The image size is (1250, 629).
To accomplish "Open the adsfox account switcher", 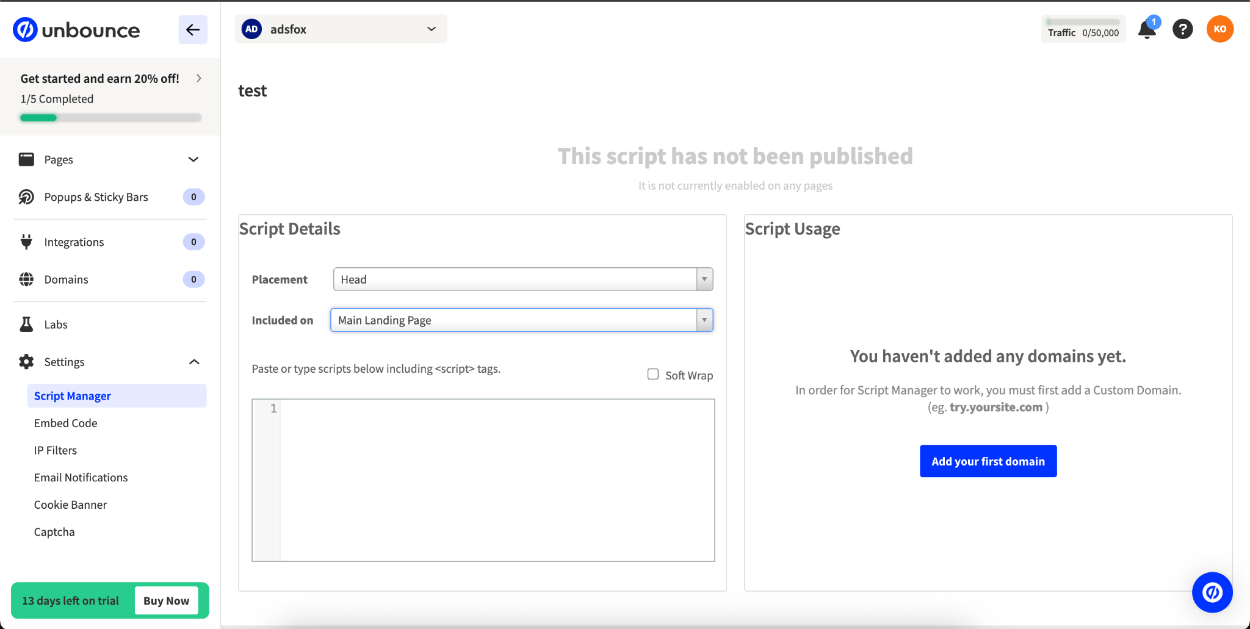I will pyautogui.click(x=341, y=29).
